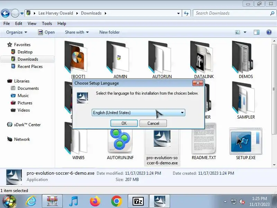
Task: Create a New folder
Action: [109, 32]
